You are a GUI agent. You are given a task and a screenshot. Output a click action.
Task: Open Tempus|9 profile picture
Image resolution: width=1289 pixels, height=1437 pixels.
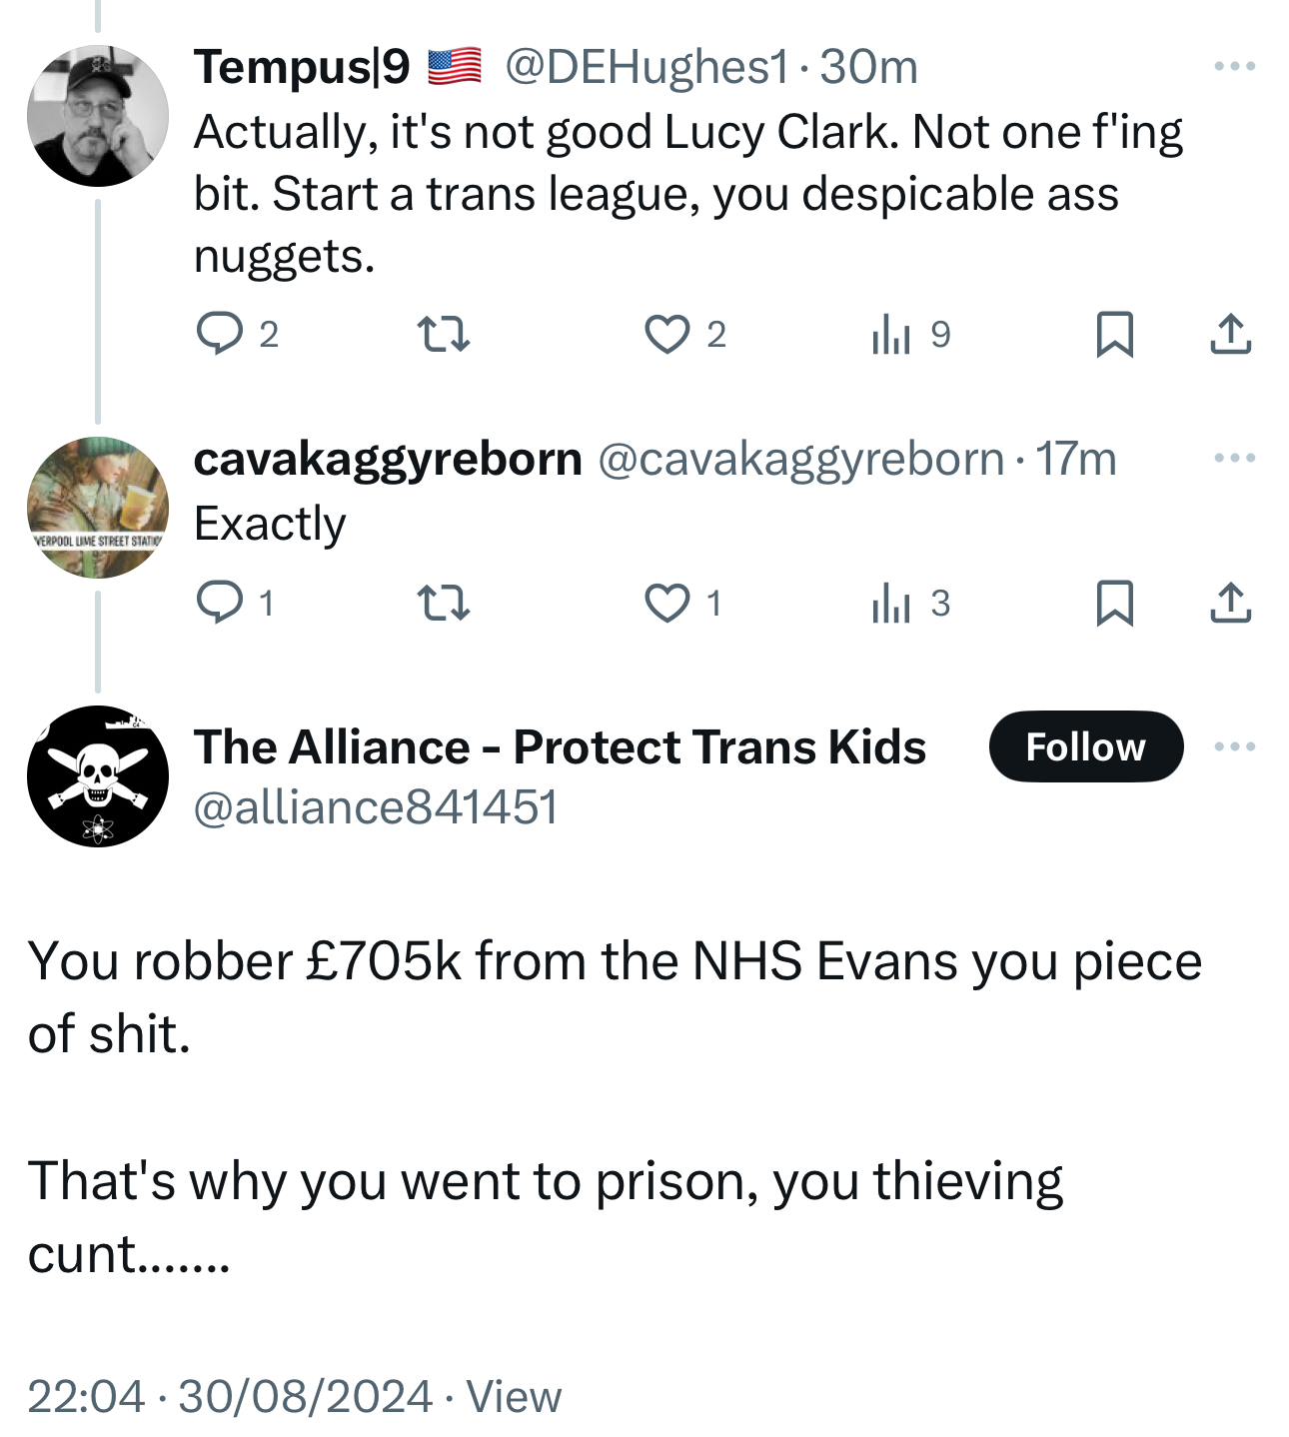pos(98,116)
